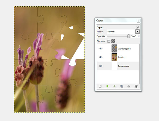
Task: Anchor the floating layer
Action: [x=129, y=86]
